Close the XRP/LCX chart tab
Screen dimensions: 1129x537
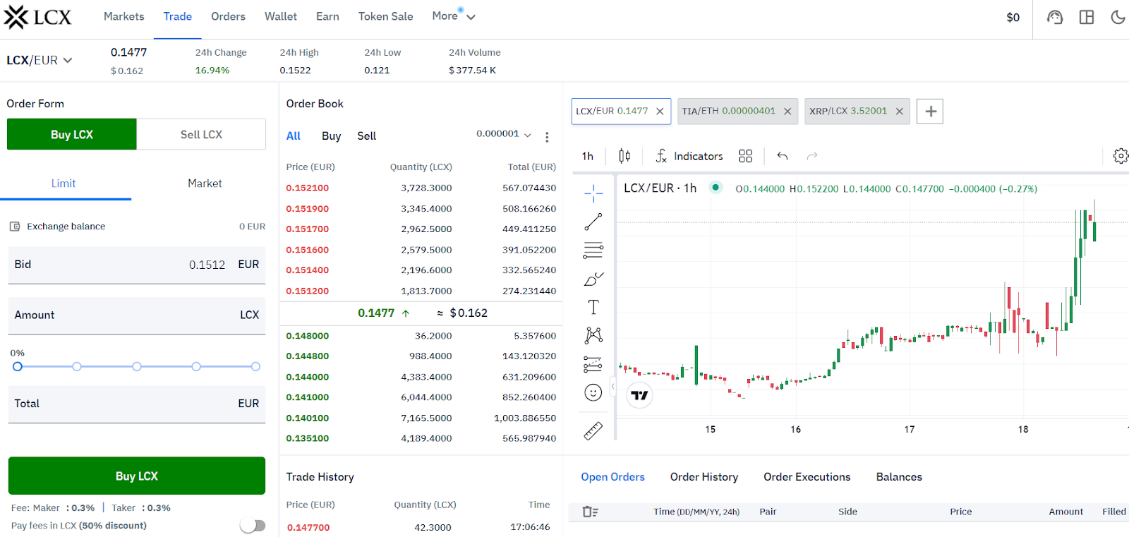pos(900,111)
